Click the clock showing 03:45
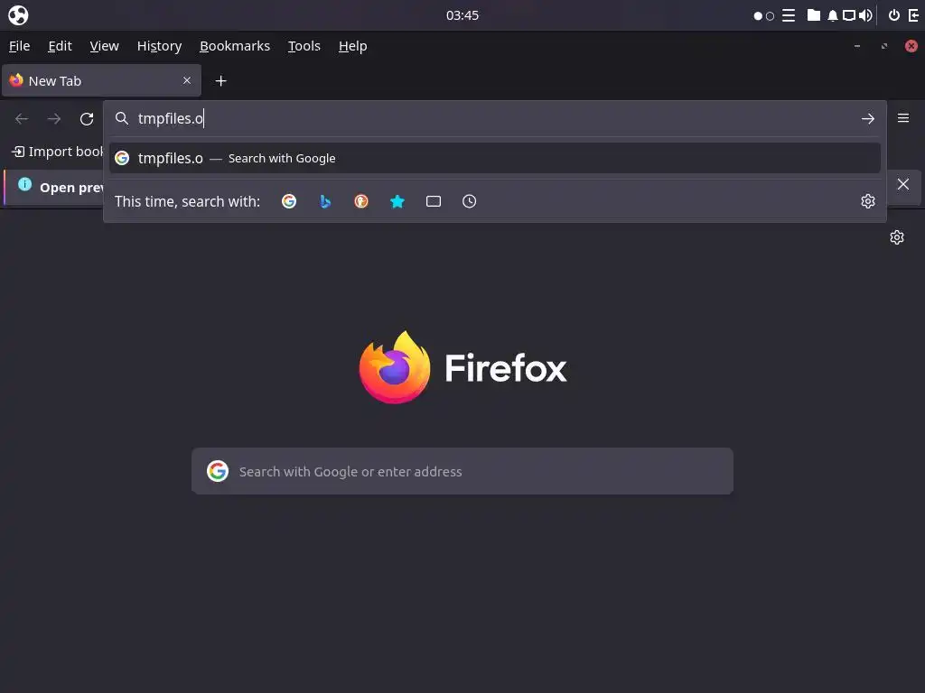Screen dimensions: 925x693 [462, 15]
